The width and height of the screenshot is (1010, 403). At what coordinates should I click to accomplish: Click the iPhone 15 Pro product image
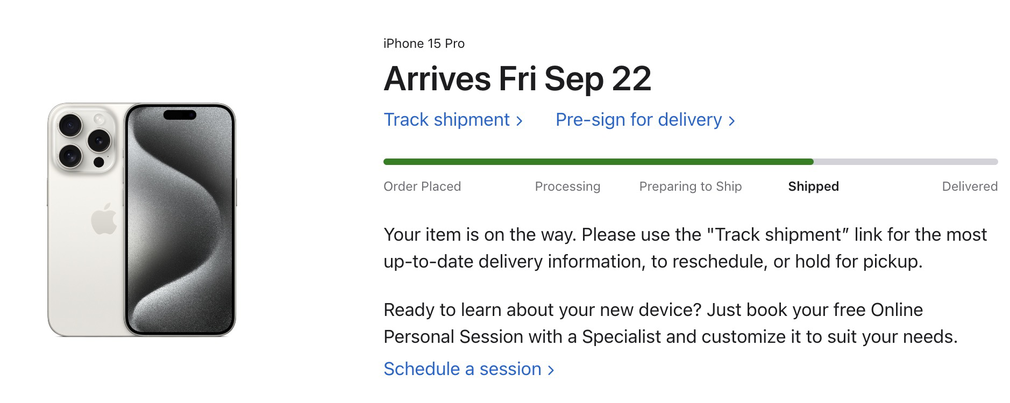[142, 220]
